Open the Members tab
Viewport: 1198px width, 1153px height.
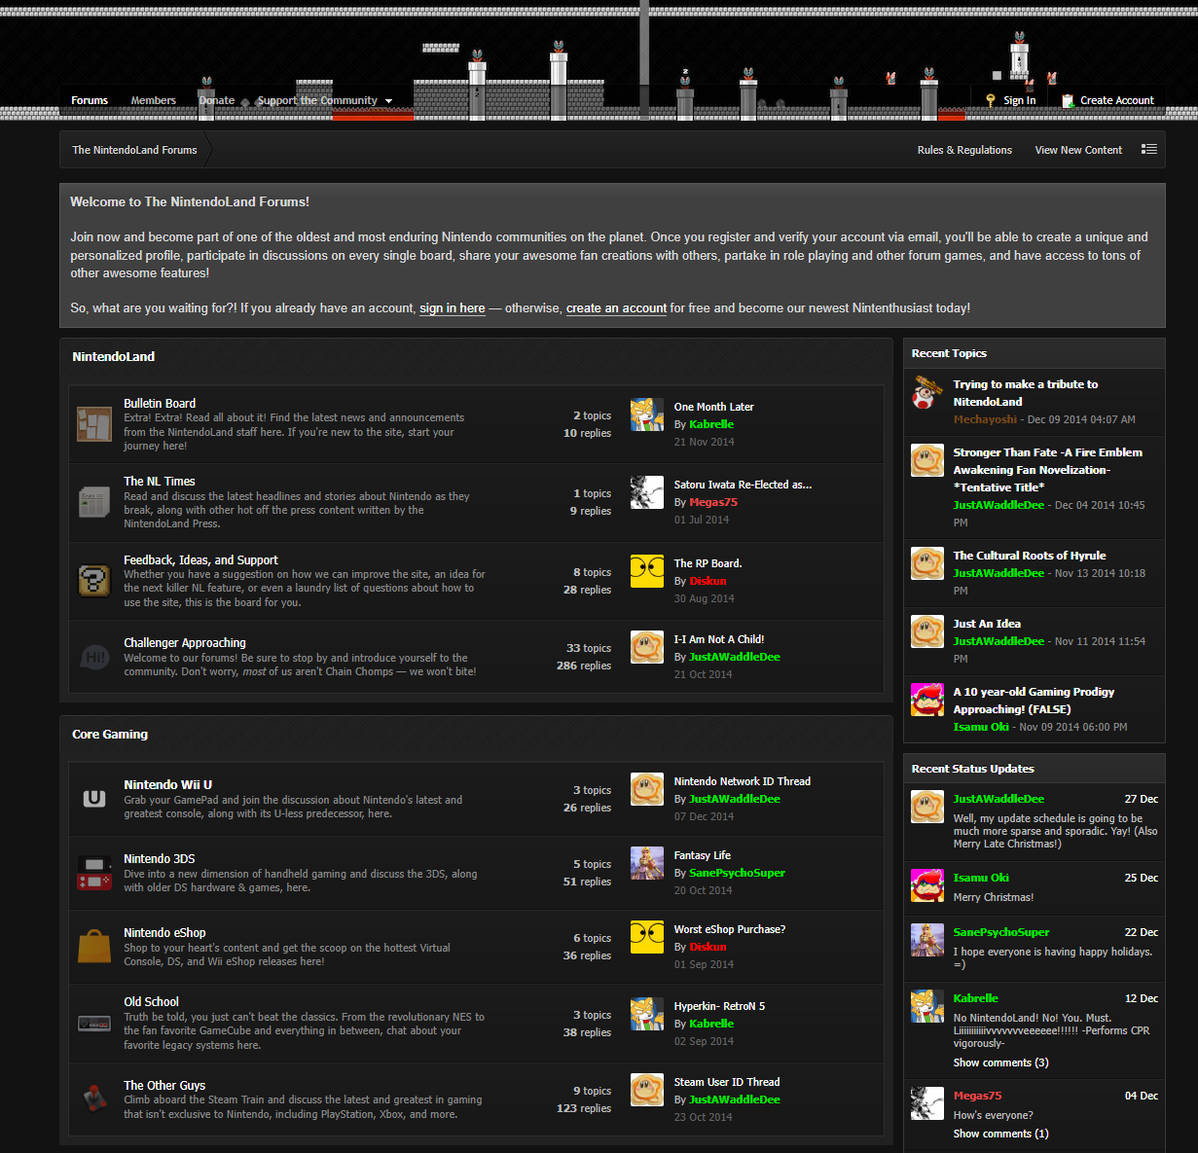(x=154, y=100)
